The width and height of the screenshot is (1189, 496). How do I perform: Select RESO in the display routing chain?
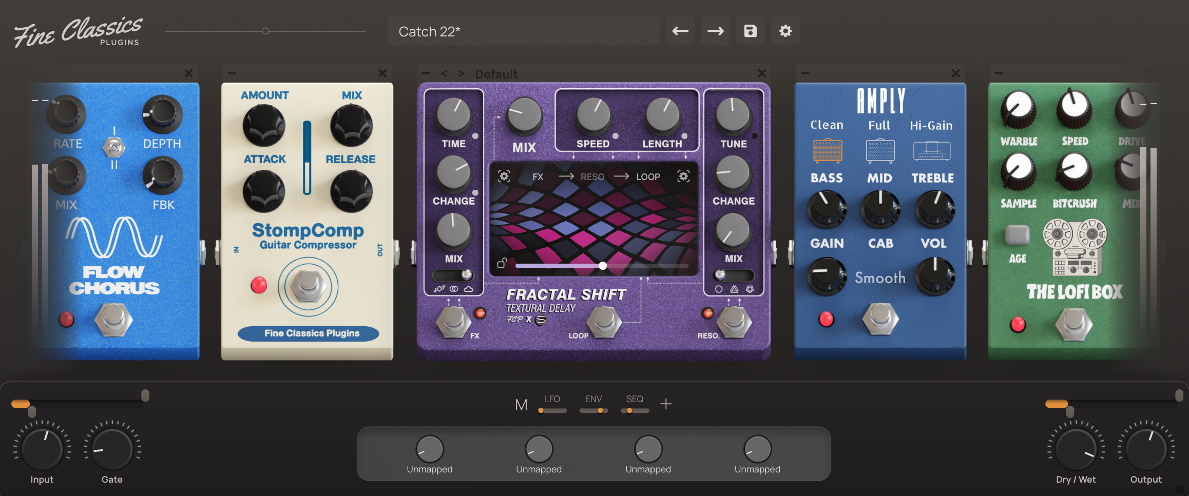coord(592,177)
